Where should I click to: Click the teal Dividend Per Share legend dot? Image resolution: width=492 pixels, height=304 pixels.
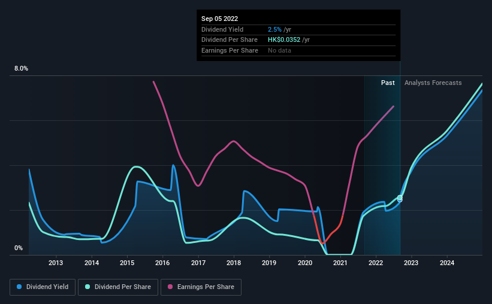(87, 287)
